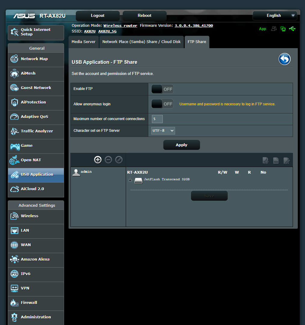Open the Open NAT page
Image resolution: width=305 pixels, height=325 pixels.
pos(36,161)
